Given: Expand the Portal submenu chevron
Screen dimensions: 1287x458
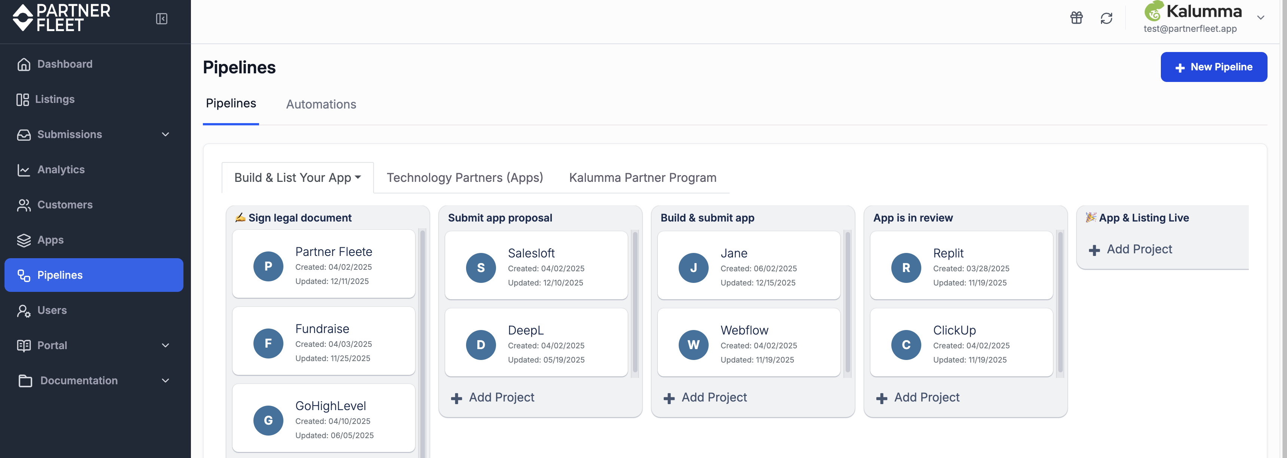Looking at the screenshot, I should point(165,346).
